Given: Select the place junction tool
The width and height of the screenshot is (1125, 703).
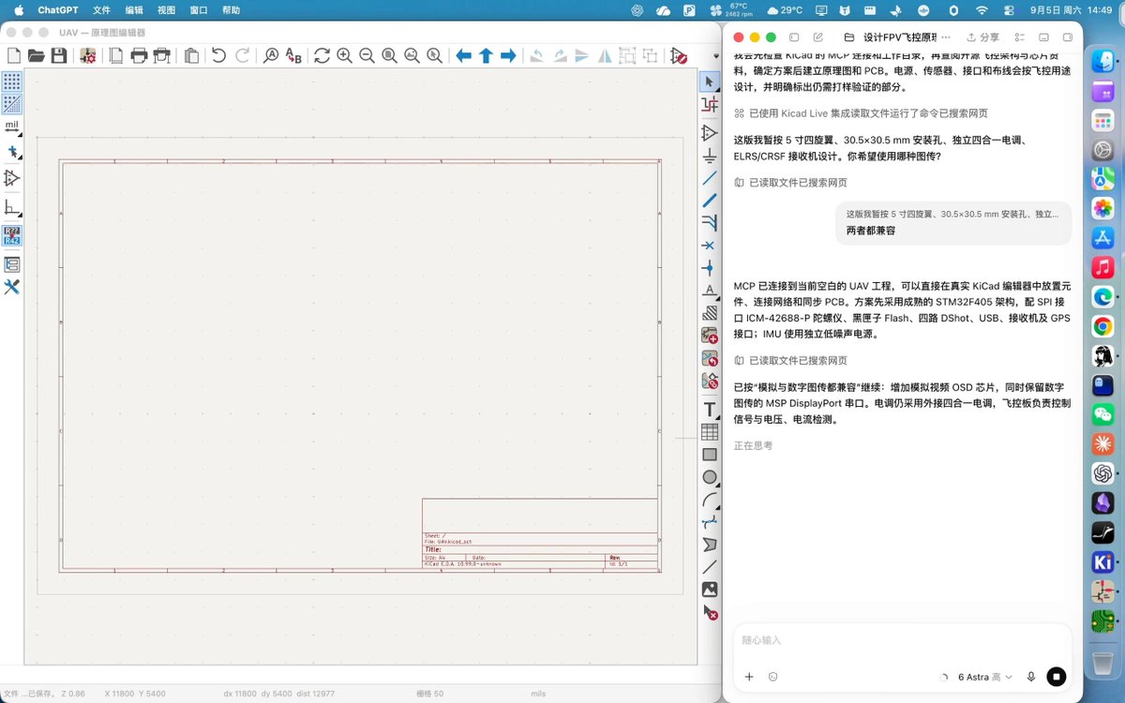Looking at the screenshot, I should 710,268.
